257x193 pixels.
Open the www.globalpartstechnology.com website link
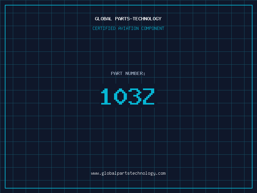click(x=128, y=173)
